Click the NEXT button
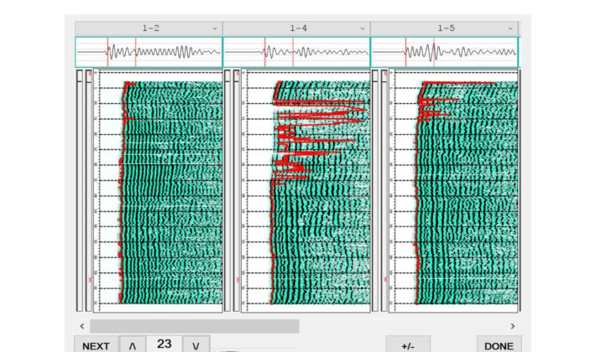 [96, 344]
